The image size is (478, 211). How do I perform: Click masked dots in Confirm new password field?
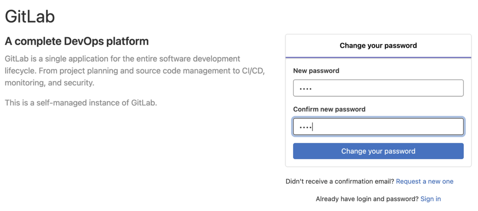(305, 127)
